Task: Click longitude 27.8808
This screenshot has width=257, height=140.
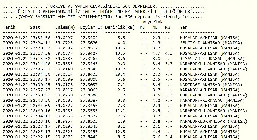Action: click(x=89, y=79)
